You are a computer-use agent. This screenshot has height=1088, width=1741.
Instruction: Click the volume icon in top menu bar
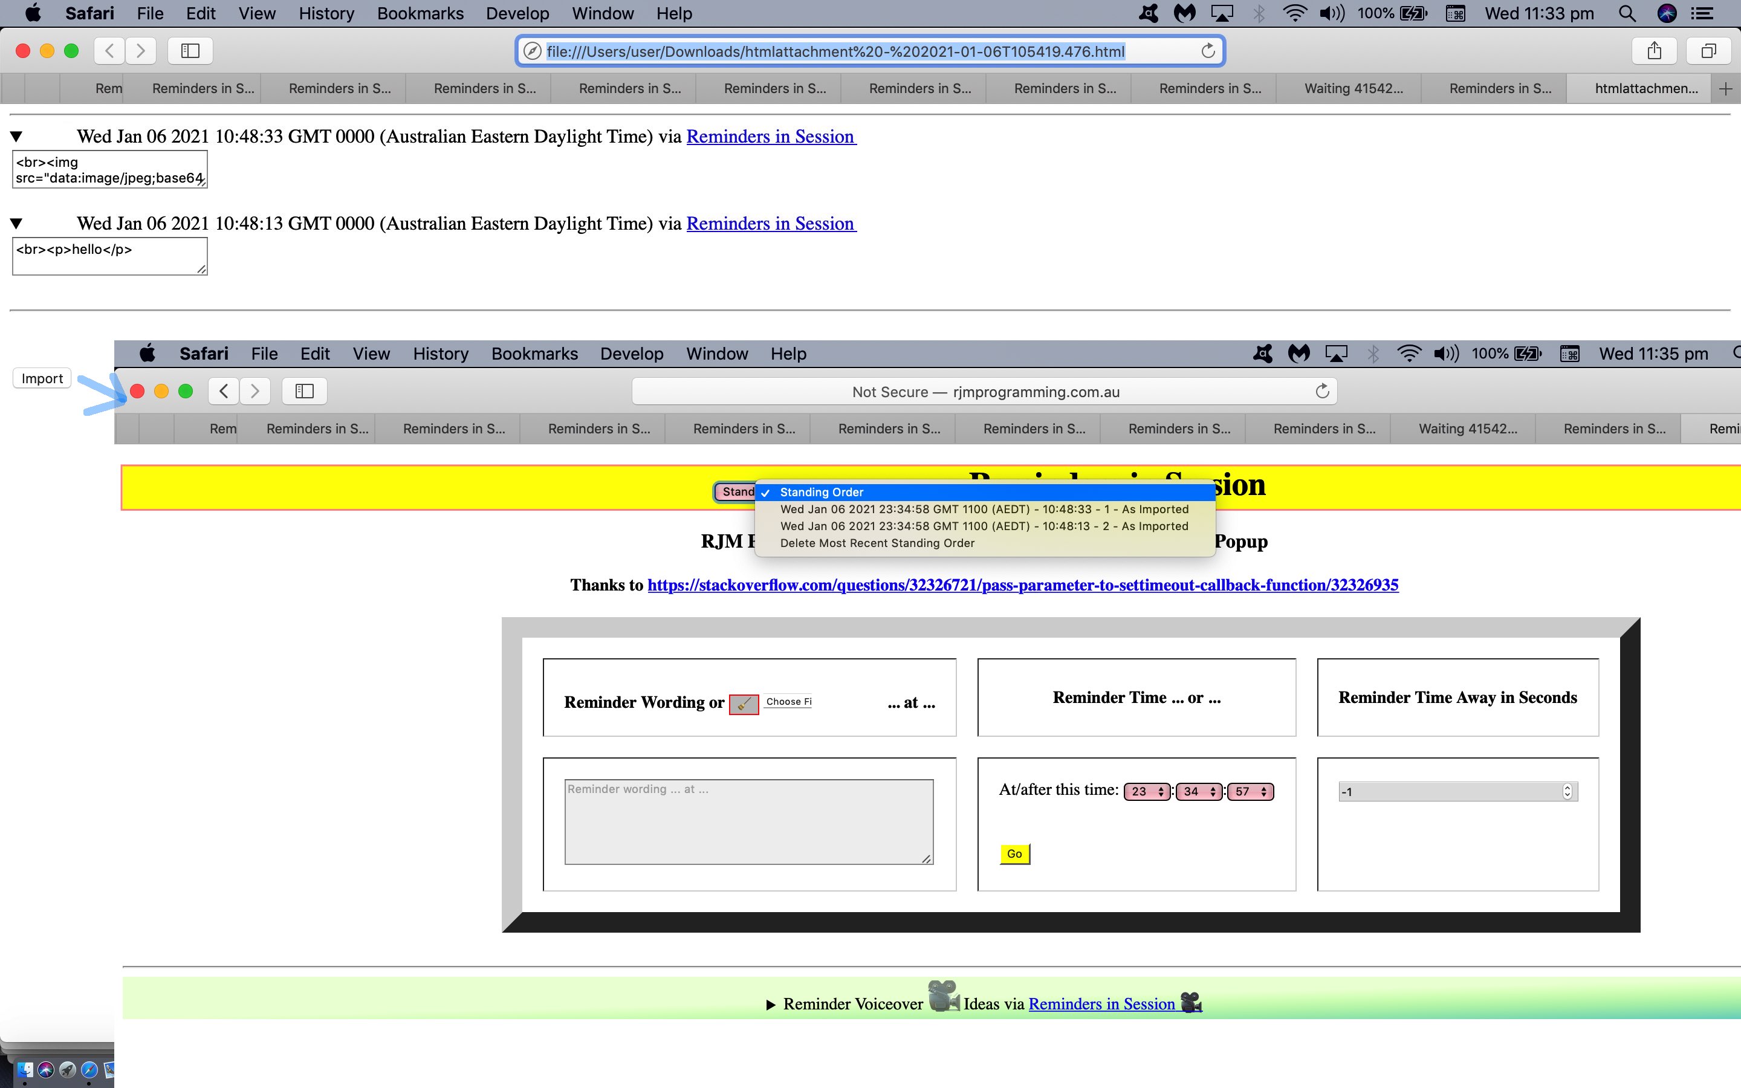1332,13
